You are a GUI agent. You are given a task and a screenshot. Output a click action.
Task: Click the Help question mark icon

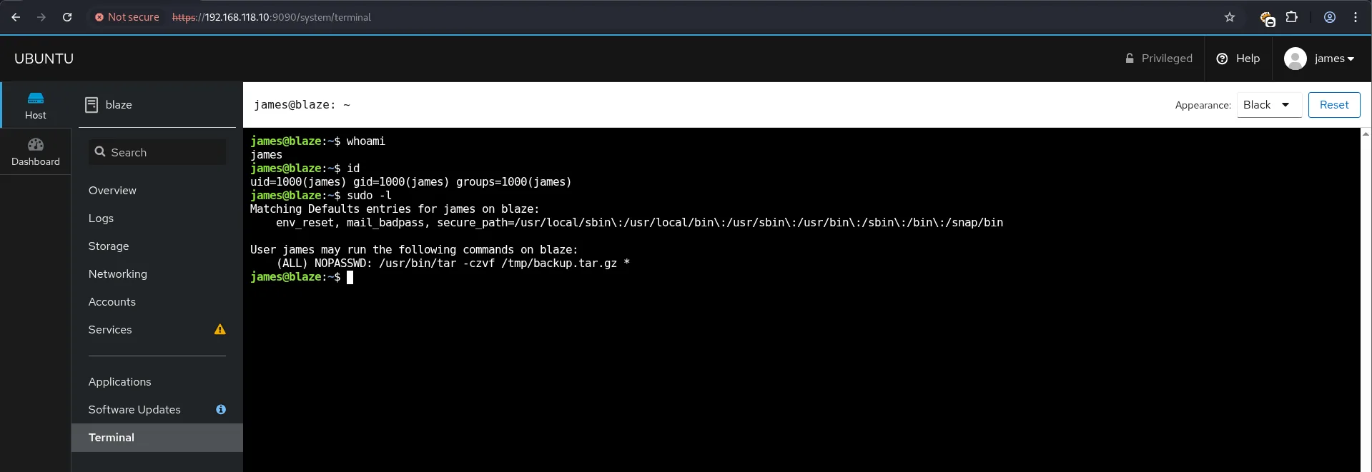coord(1222,59)
